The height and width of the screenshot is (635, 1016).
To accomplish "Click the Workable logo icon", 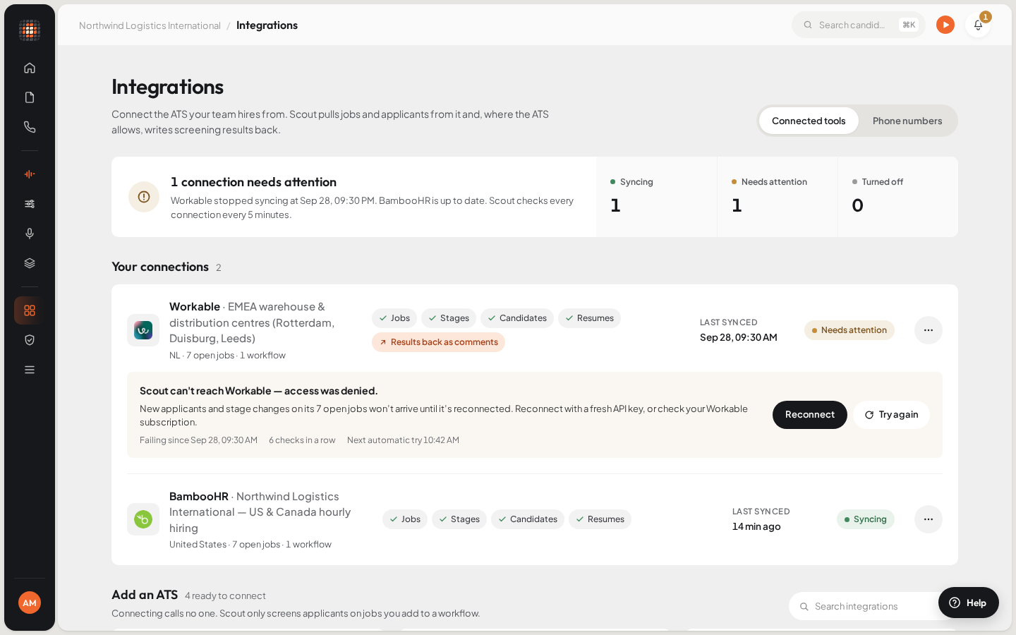I will tap(143, 330).
